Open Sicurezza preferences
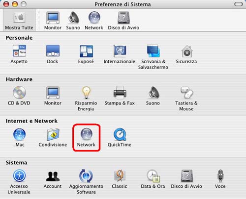This screenshot has height=199, width=246. (186, 54)
